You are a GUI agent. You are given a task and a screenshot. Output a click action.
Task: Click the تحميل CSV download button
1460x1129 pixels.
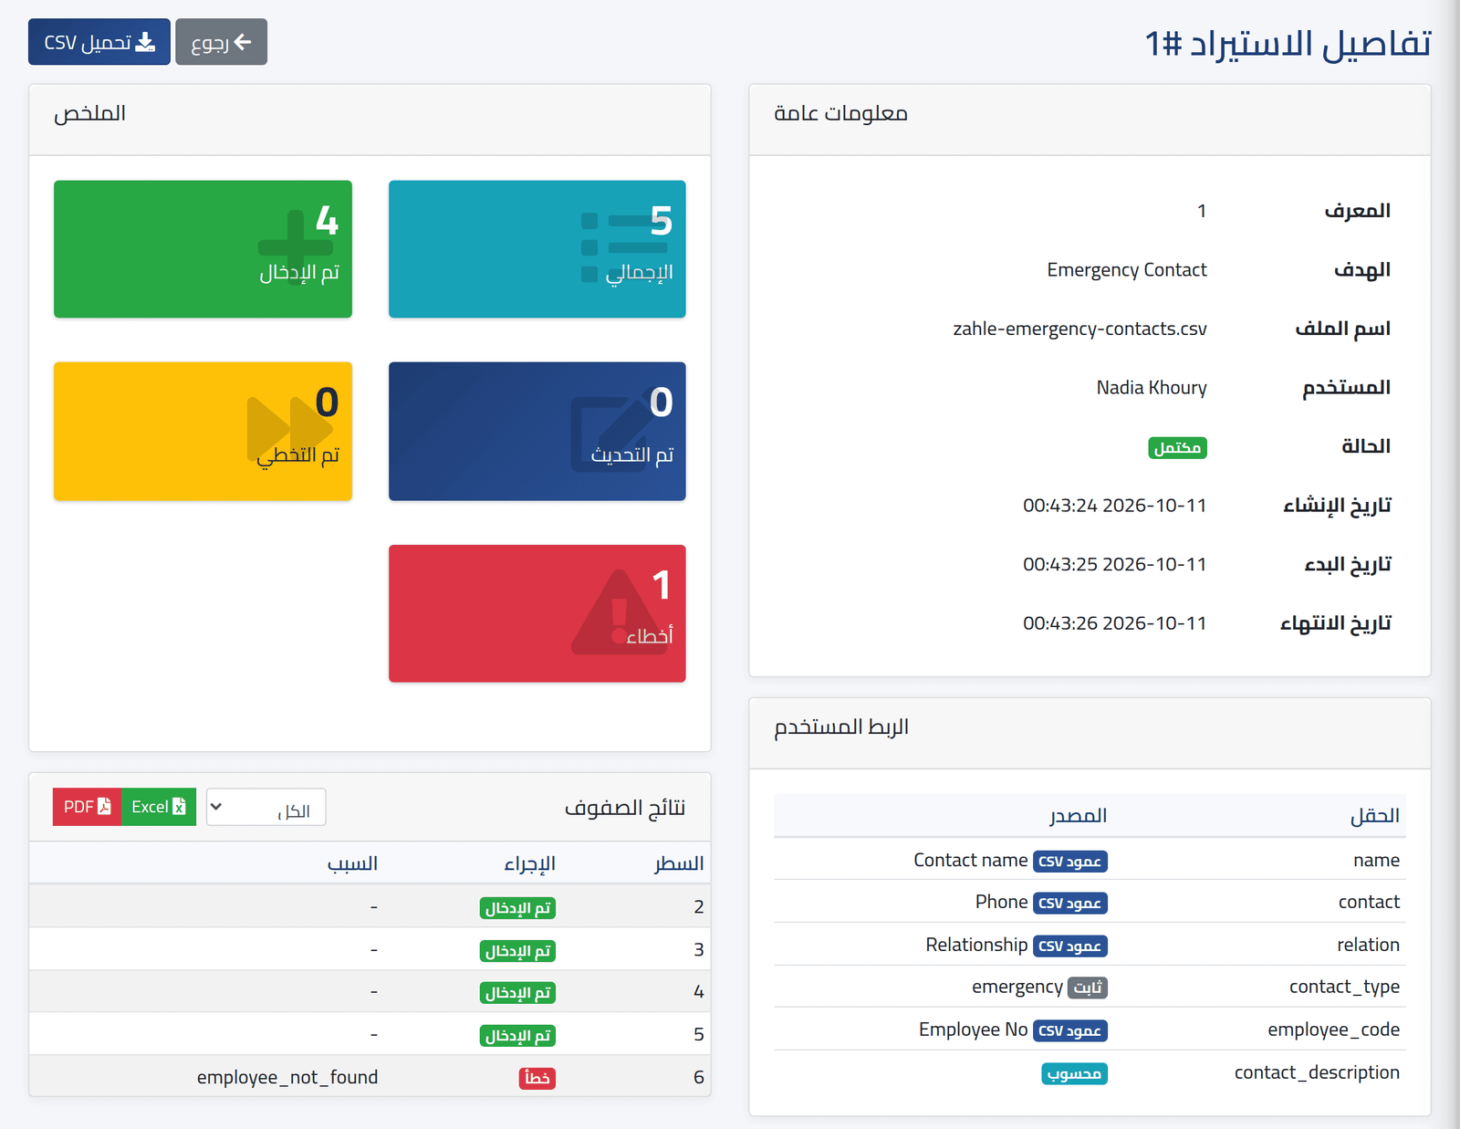click(x=99, y=42)
